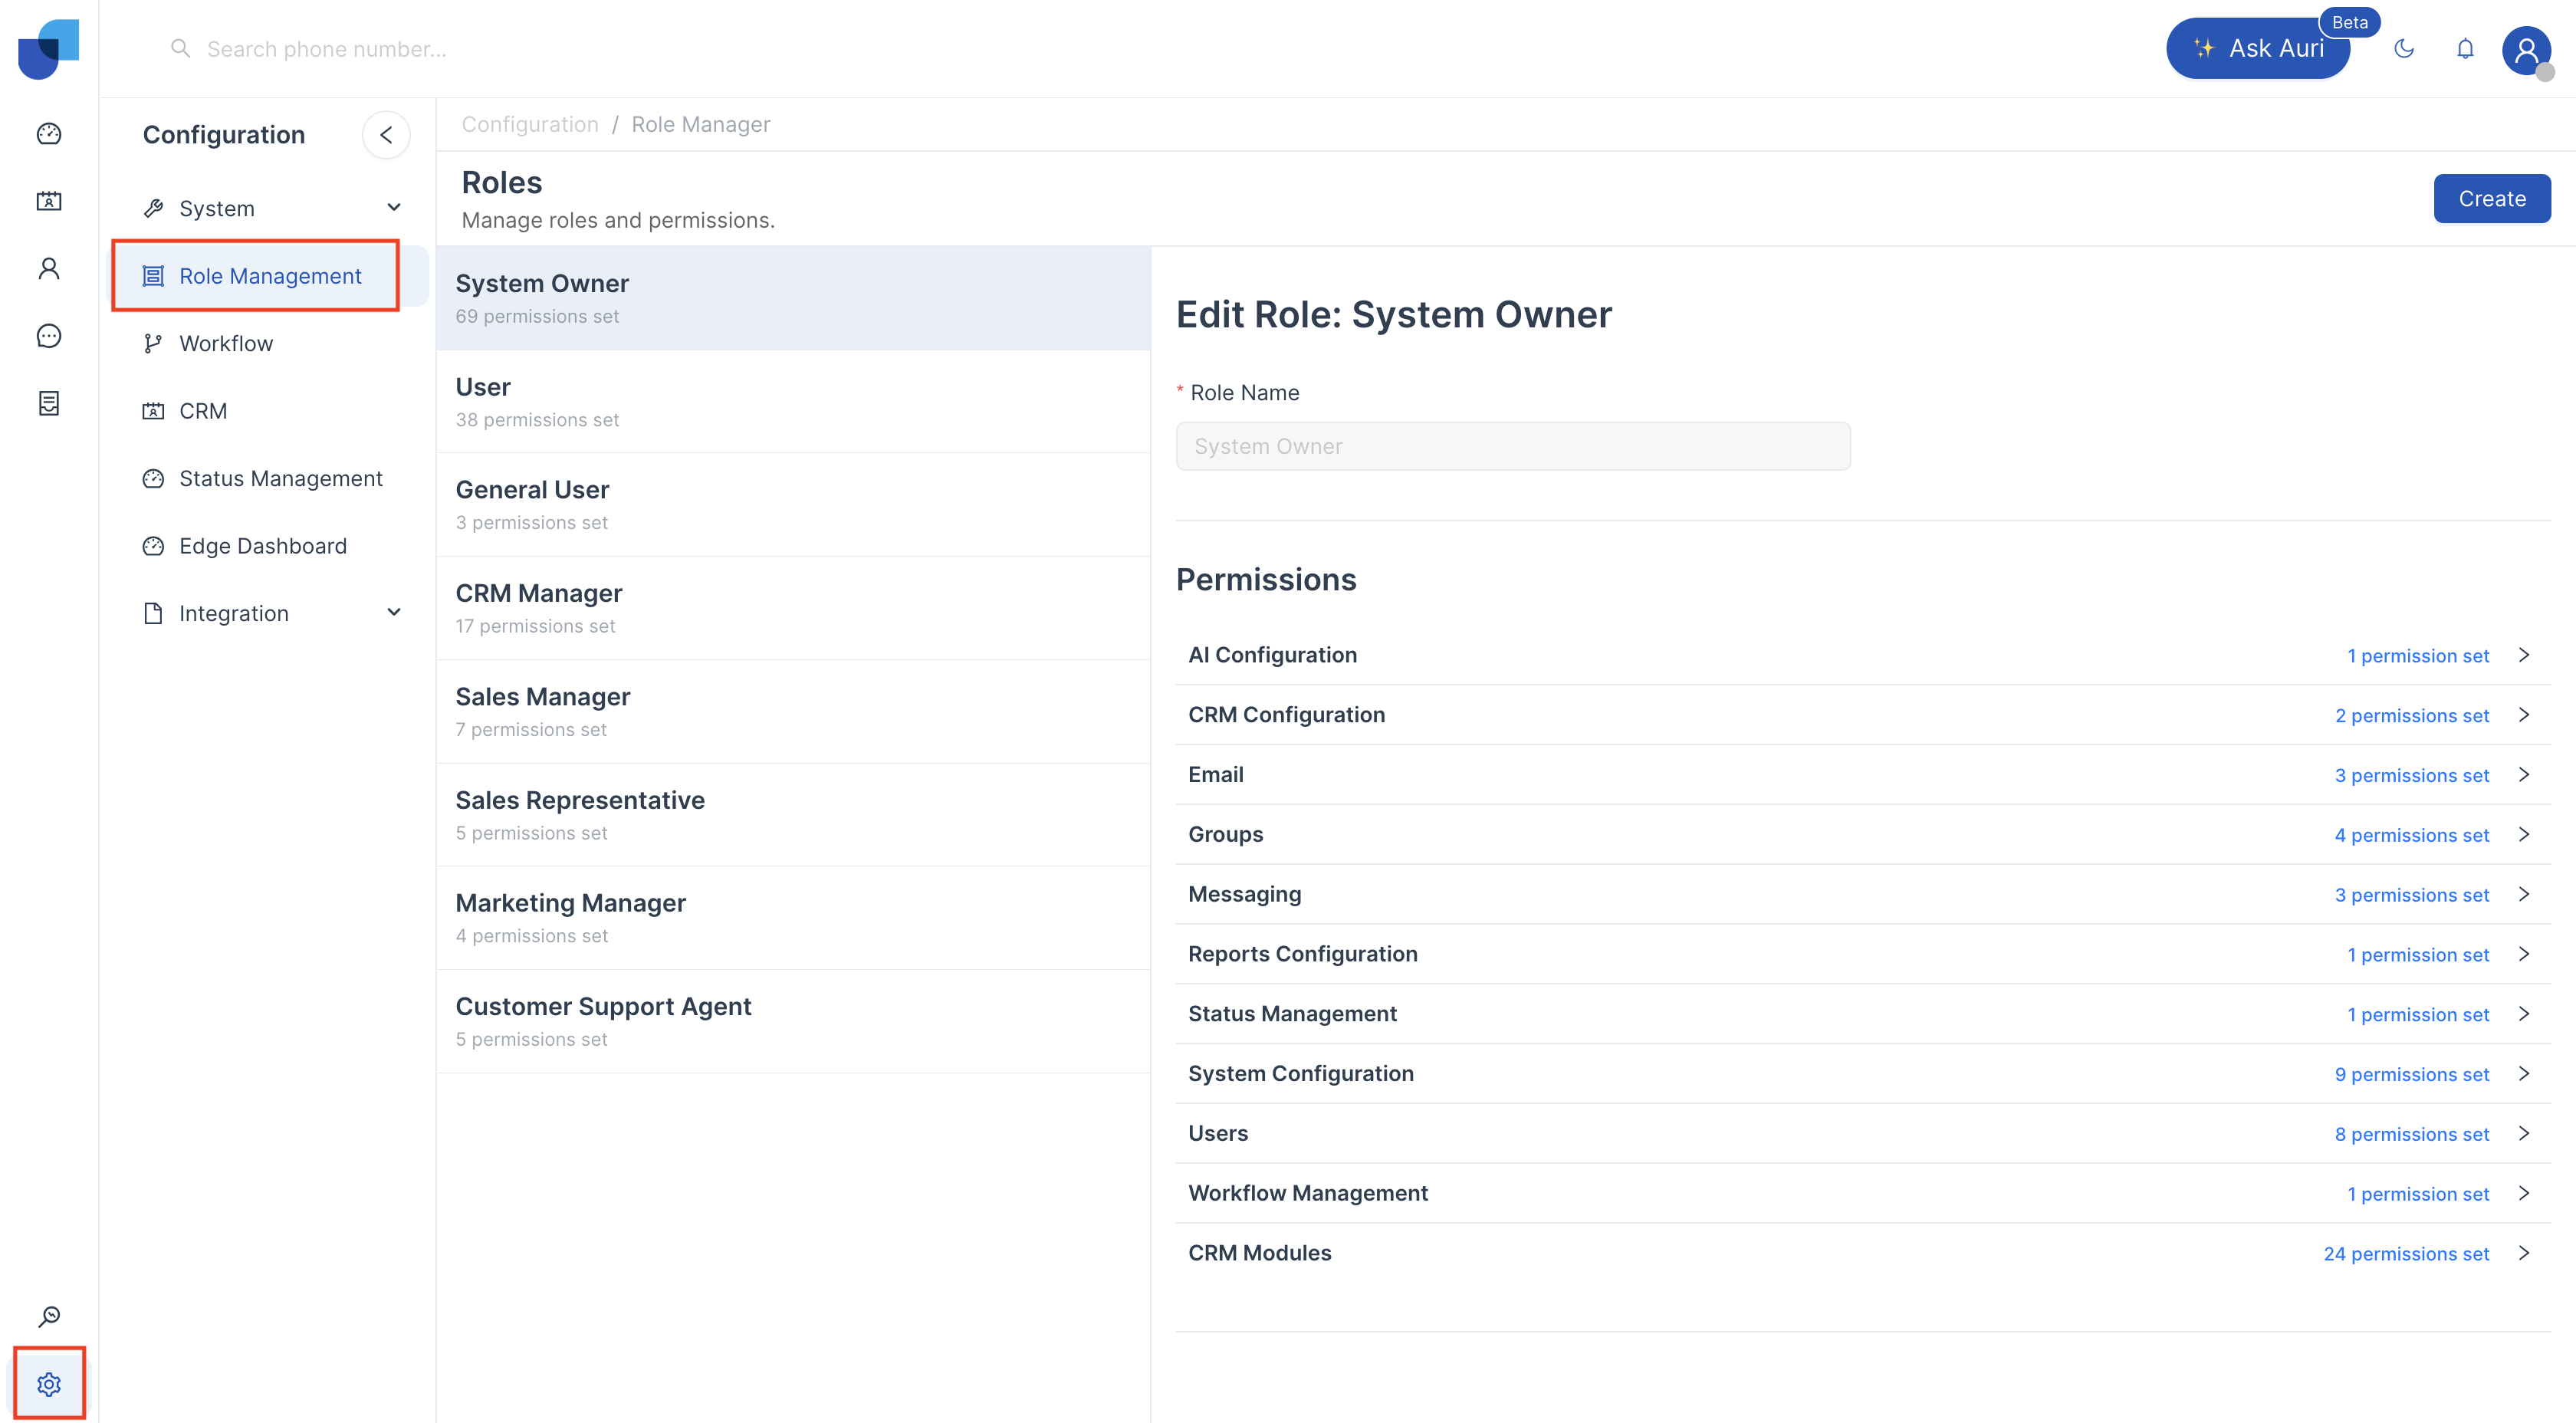The width and height of the screenshot is (2576, 1423).
Task: Click the Create role button
Action: 2491,199
